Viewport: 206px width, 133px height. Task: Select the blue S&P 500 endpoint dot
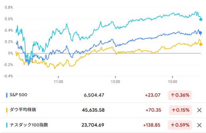(x=200, y=33)
